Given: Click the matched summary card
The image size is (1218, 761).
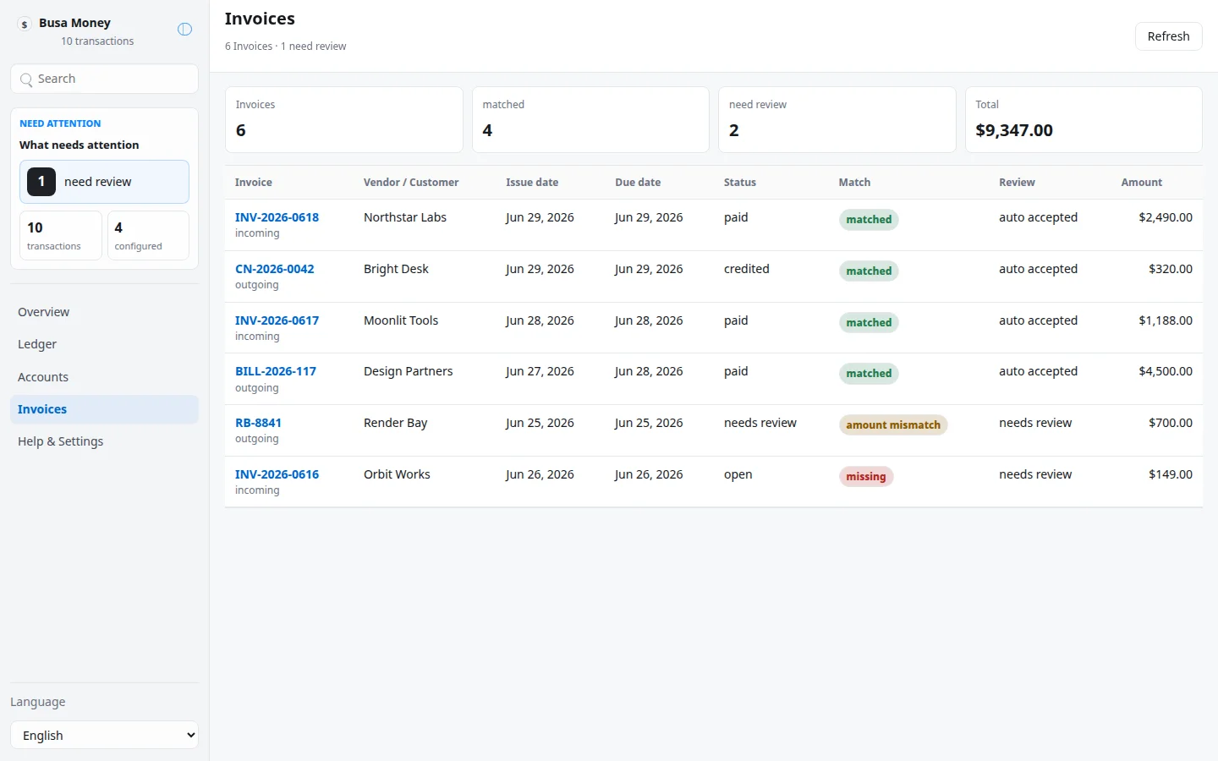Looking at the screenshot, I should pos(590,119).
